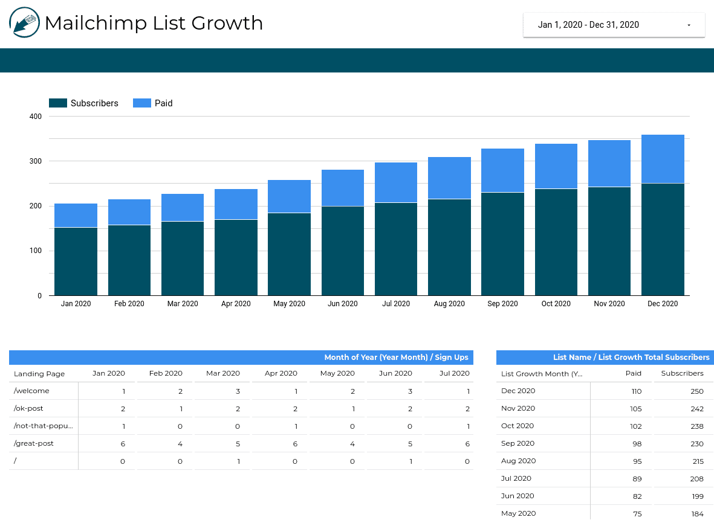Click the Jul 2020 column header in Sign Ups table

tap(455, 373)
